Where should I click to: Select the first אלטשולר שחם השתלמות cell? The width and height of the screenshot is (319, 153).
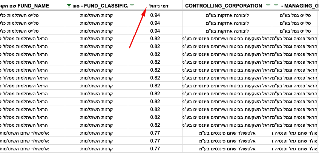pyautogui.click(x=32, y=133)
